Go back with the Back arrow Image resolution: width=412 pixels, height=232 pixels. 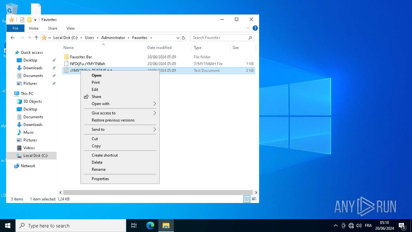point(13,38)
